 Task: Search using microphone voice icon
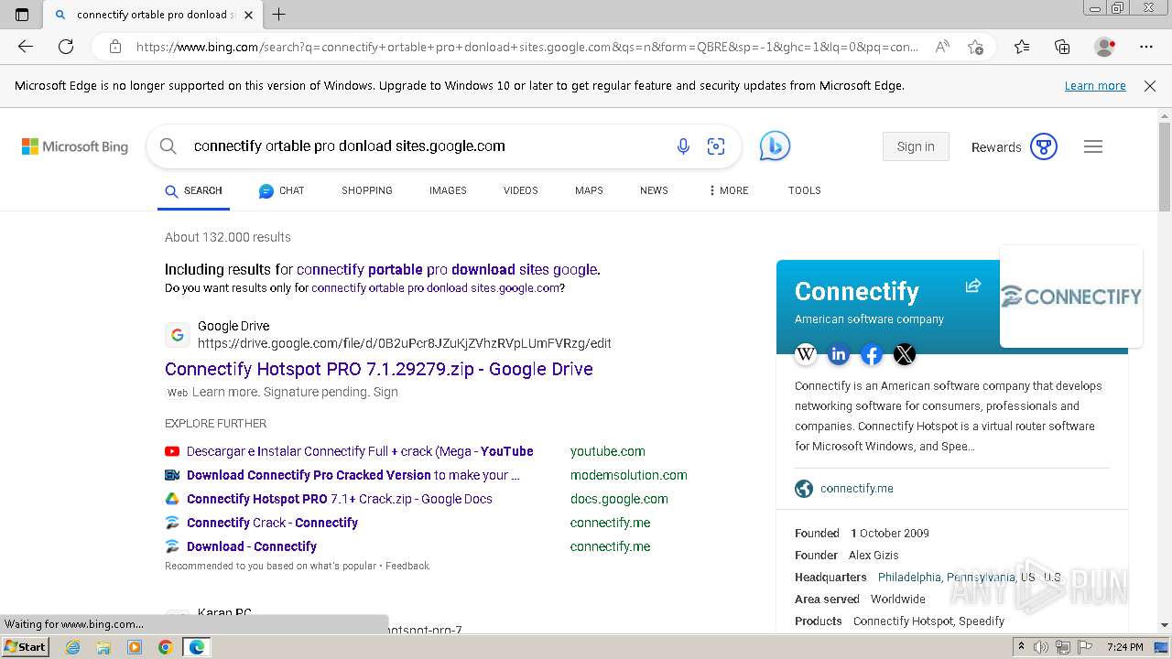[683, 146]
